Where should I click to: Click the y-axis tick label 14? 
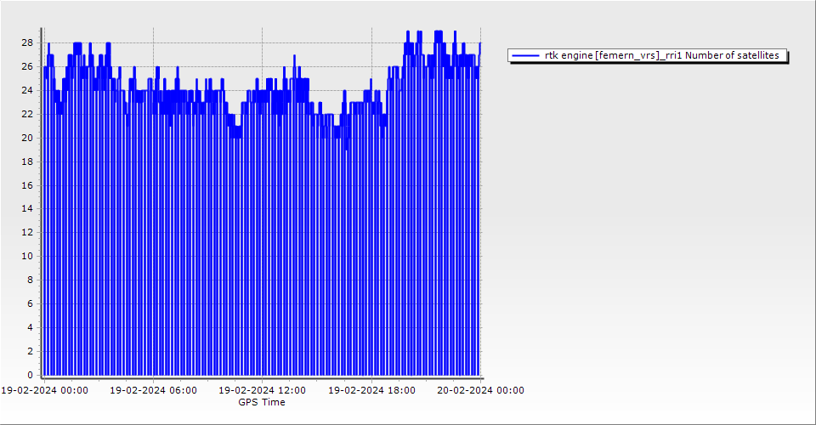tap(27, 208)
